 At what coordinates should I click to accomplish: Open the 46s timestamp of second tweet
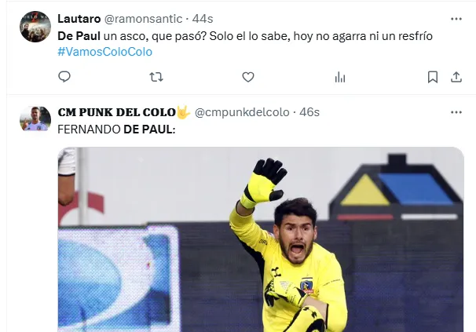coord(309,112)
